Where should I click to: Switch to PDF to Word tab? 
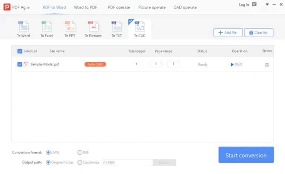tap(54, 7)
